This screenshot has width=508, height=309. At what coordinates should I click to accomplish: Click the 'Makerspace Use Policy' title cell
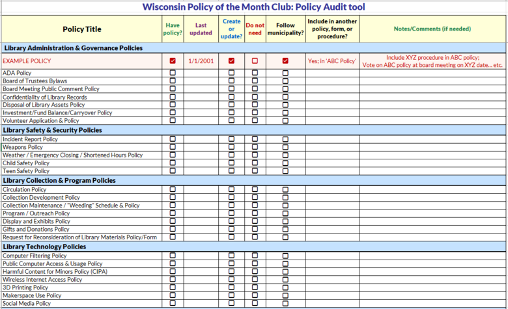tap(32, 295)
